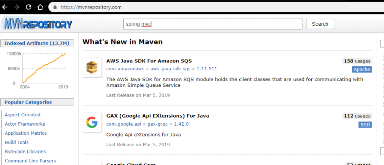This screenshot has height=165, width=384.
Task: Click the Apache license tag
Action: [361, 69]
